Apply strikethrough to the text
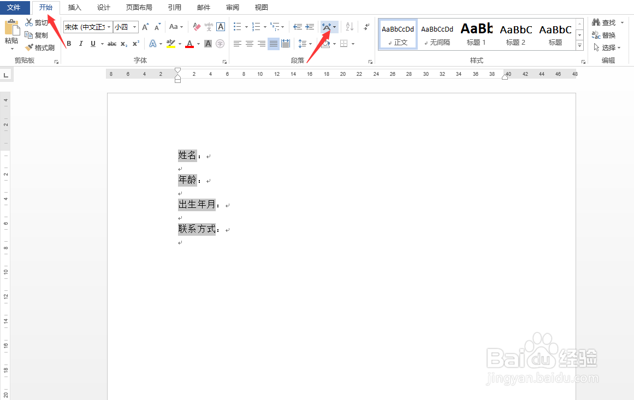634x400 pixels. point(111,43)
